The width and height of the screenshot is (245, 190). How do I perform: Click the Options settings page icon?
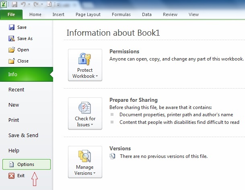point(11,164)
